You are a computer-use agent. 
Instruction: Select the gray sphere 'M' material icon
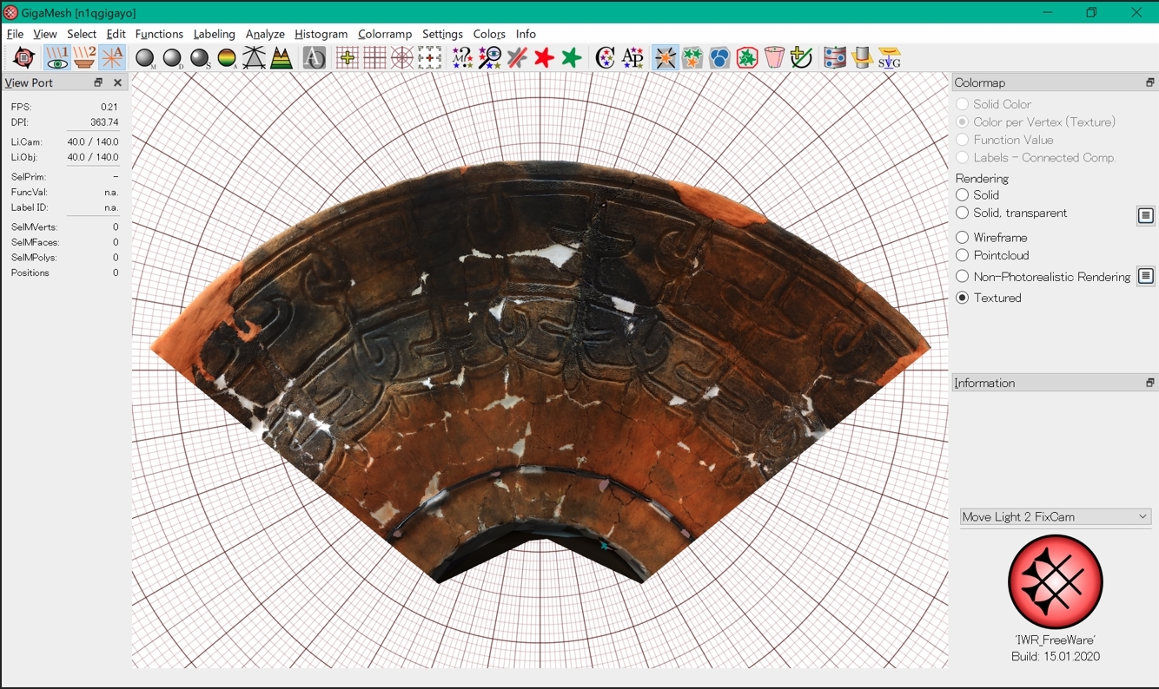pyautogui.click(x=146, y=58)
